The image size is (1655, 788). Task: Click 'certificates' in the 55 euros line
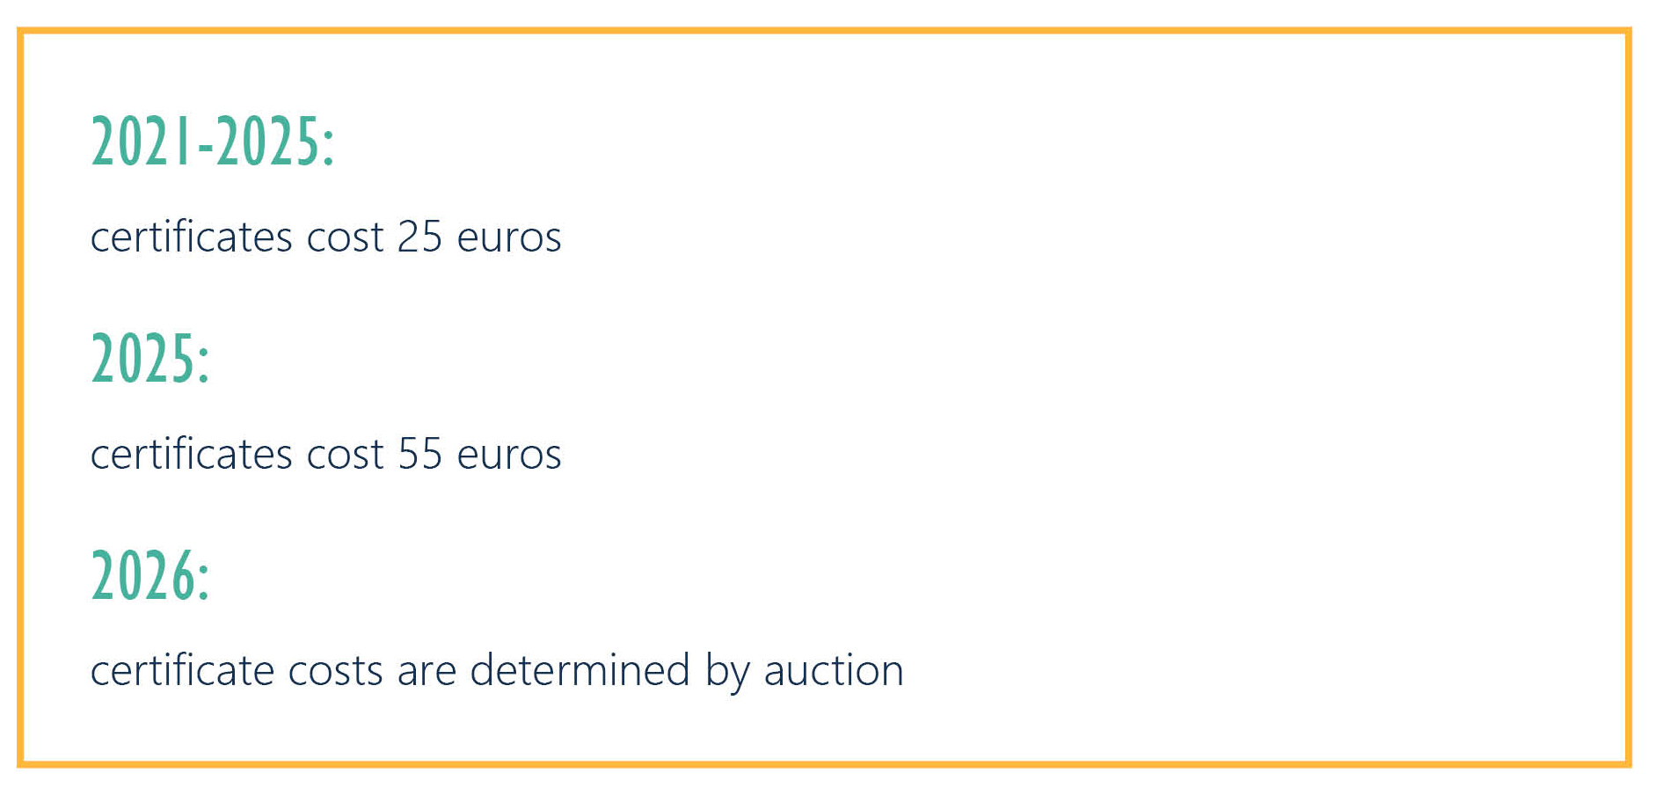point(192,453)
